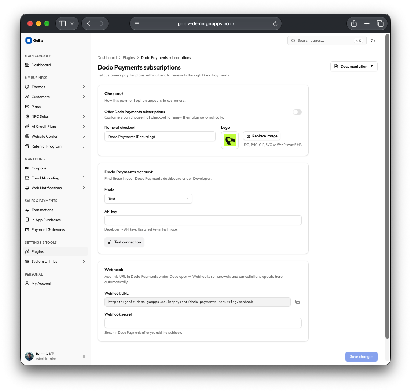Image resolution: width=411 pixels, height=392 pixels.
Task: Go forward in Safari
Action: [x=102, y=23]
